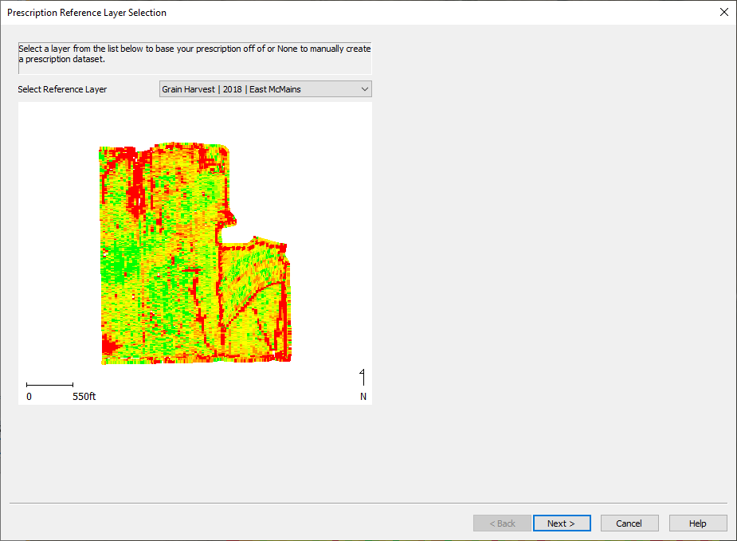Click the large green patch on the map's left side

click(116, 263)
